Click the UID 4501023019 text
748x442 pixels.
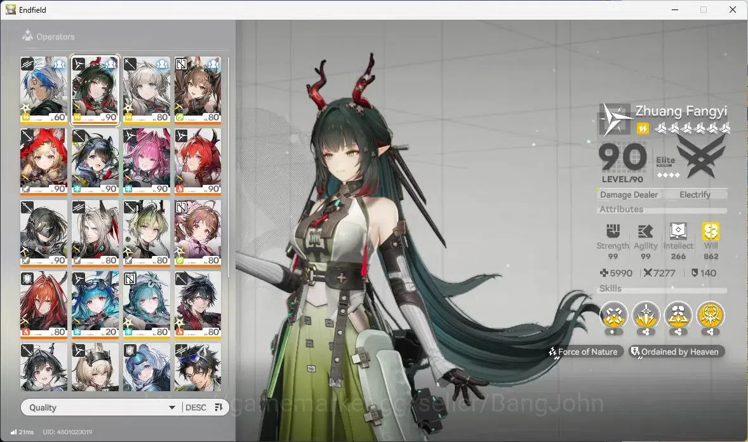(x=67, y=432)
